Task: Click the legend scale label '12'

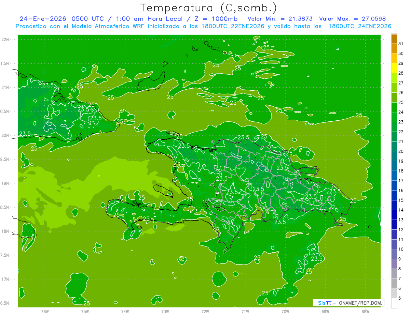Action: 401,230
